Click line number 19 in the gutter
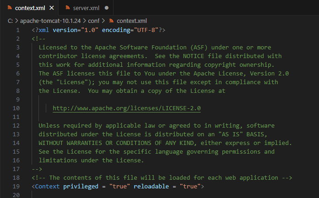The image size is (319, 198). [x=16, y=187]
